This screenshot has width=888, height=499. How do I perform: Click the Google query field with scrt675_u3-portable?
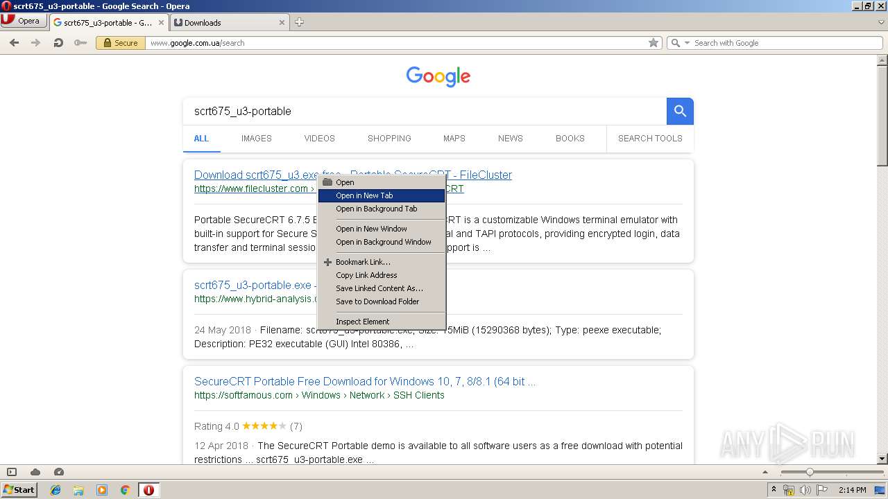(425, 111)
